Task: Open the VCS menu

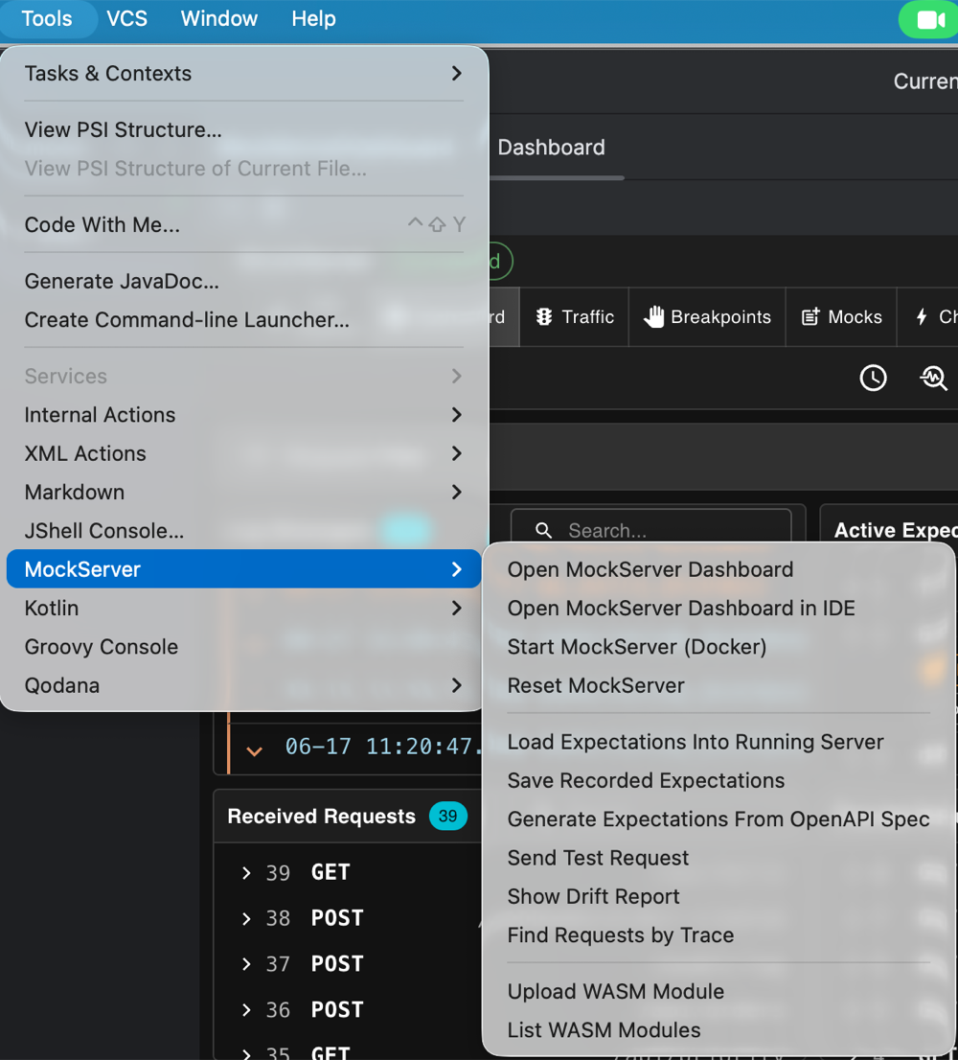Action: coord(126,18)
